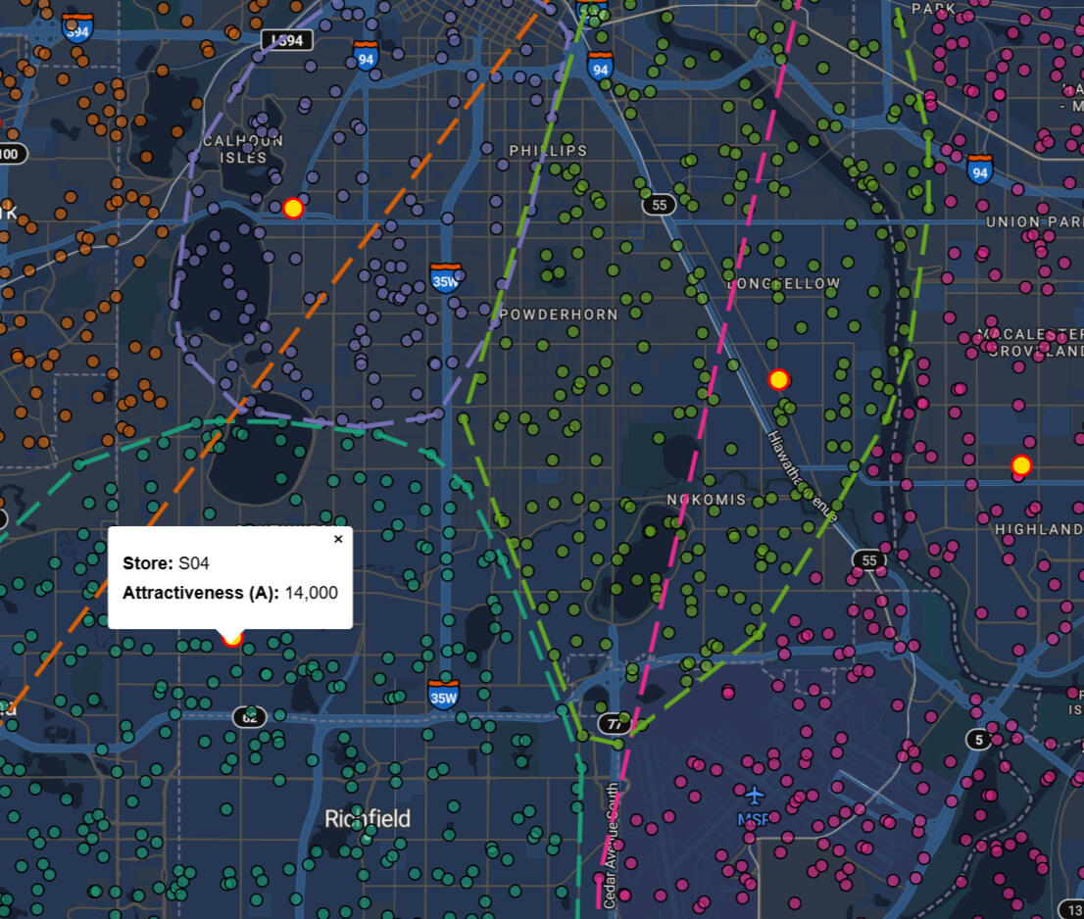Click the Longfellow neighborhood label
The image size is (1084, 919).
(784, 283)
